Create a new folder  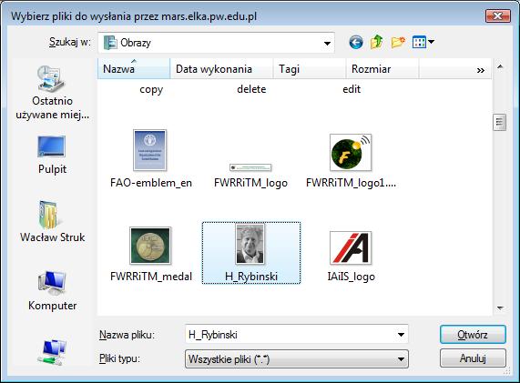pyautogui.click(x=398, y=43)
